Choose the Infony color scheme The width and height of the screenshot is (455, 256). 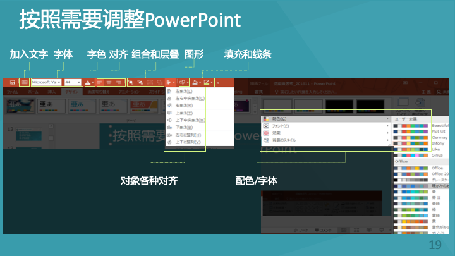coord(421,143)
